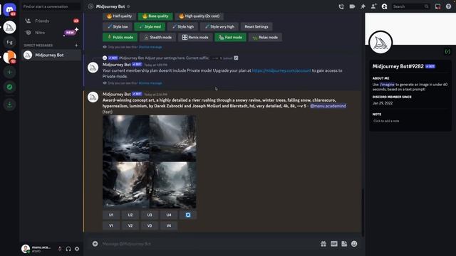Deafen with headphones icon
456x256 pixels.
pos(68,249)
